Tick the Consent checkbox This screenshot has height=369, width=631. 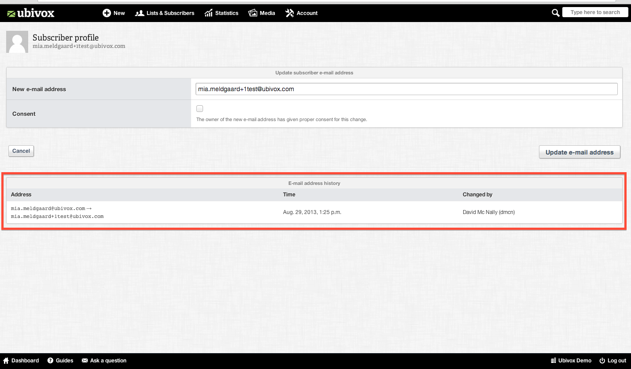(x=200, y=109)
